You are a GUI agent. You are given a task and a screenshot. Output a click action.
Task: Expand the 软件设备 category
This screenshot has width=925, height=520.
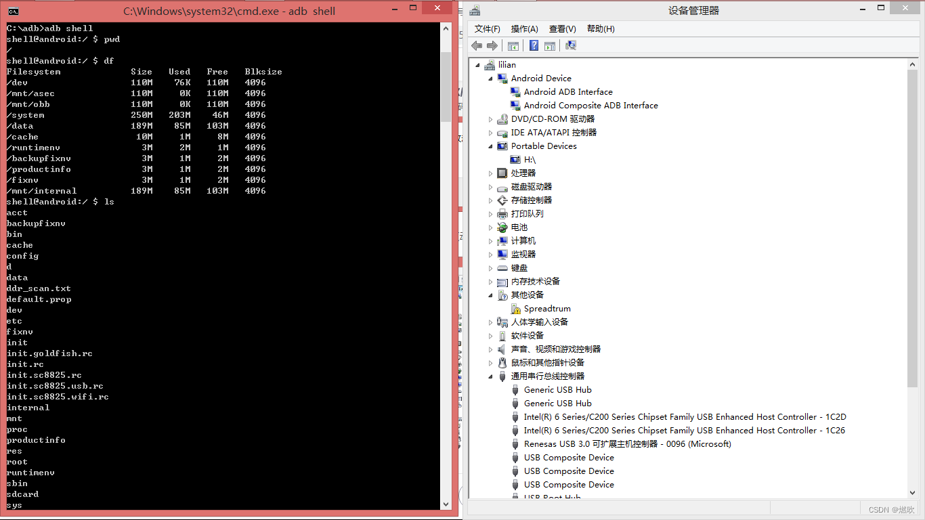(491, 336)
